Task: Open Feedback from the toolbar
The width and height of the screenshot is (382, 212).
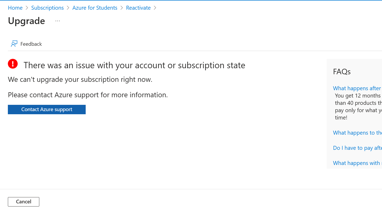Action: [x=26, y=44]
